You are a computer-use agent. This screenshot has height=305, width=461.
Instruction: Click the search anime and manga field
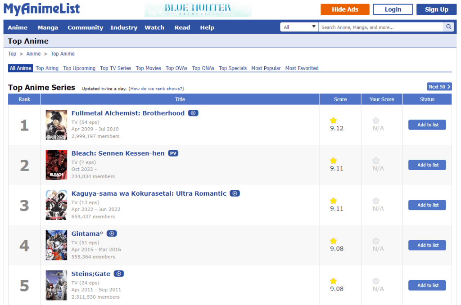tap(381, 27)
